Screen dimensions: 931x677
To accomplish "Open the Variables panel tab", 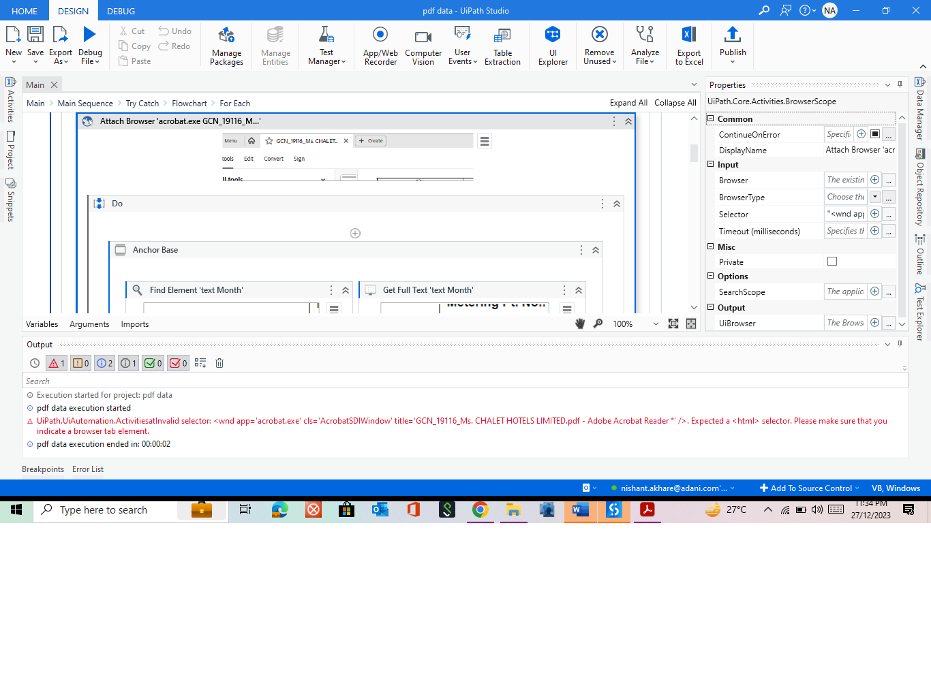I will click(x=42, y=324).
